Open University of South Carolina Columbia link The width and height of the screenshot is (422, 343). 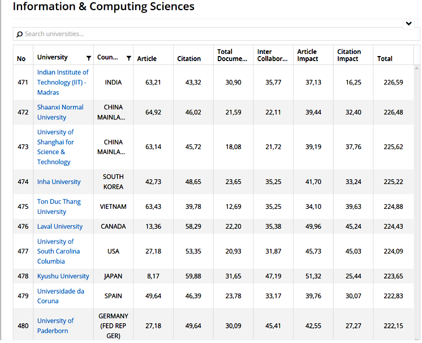click(58, 251)
